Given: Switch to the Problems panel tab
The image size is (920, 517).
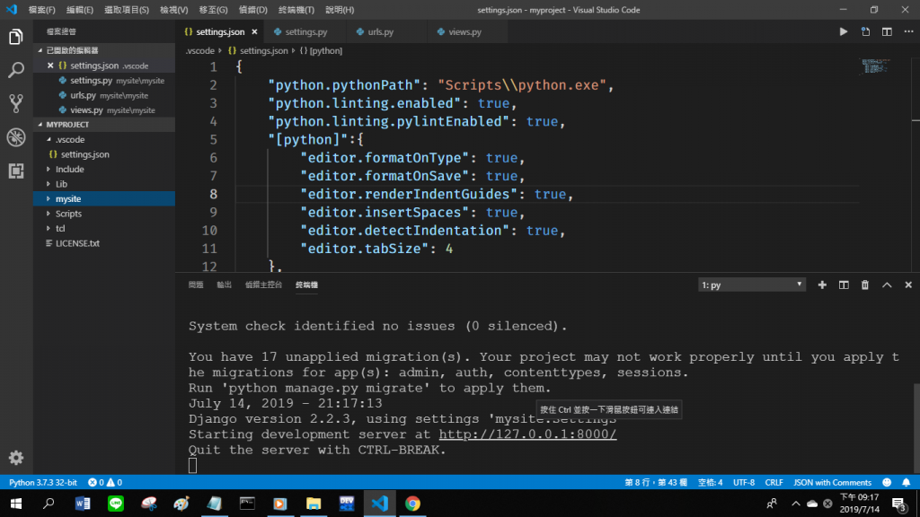Looking at the screenshot, I should point(196,285).
